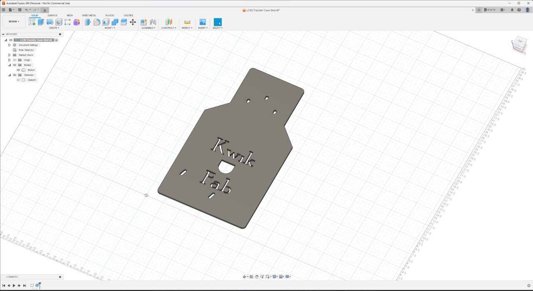The height and width of the screenshot is (291, 533).
Task: Open the notifications bell
Action: pyautogui.click(x=512, y=10)
